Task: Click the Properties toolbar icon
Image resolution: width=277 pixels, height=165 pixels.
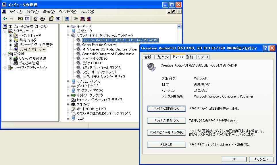Action: pos(36,19)
